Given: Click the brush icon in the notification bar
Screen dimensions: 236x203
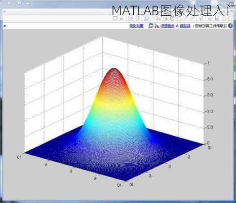Looking at the screenshot, I should point(157,26).
